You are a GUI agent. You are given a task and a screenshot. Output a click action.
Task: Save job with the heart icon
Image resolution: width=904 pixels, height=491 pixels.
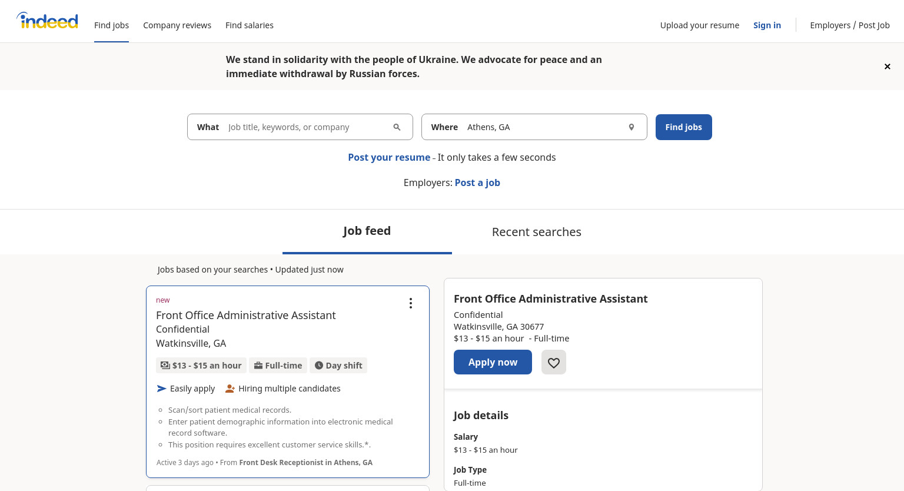[x=554, y=362]
